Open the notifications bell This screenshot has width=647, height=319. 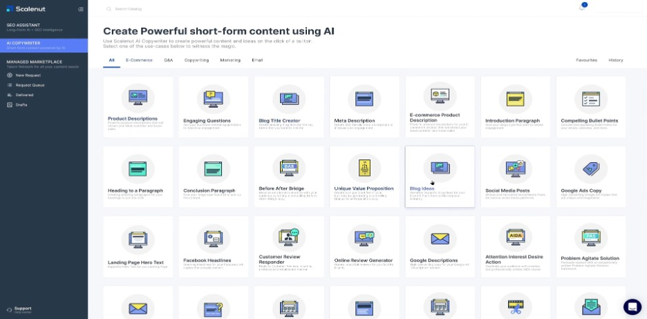point(582,7)
